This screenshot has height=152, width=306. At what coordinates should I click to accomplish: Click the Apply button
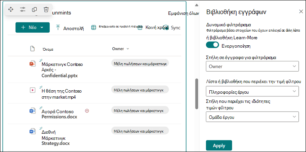point(219,146)
